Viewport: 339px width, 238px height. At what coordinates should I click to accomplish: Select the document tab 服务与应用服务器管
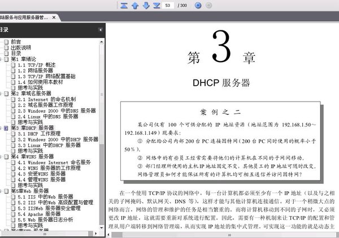(24, 17)
